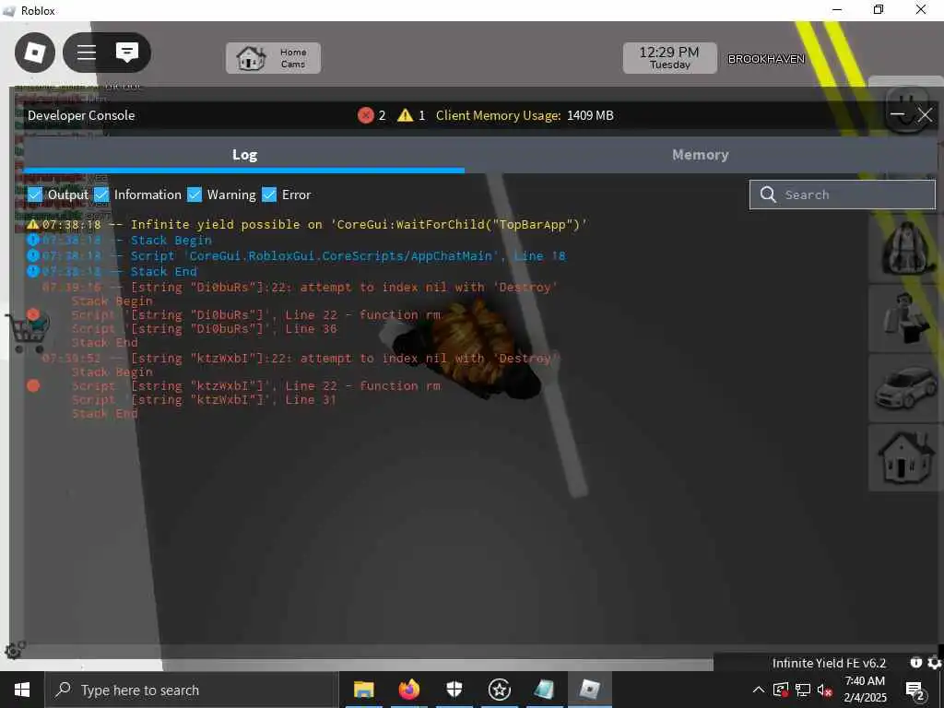Open the vehicles car icon
Viewport: 944px width, 708px height.
click(x=907, y=388)
